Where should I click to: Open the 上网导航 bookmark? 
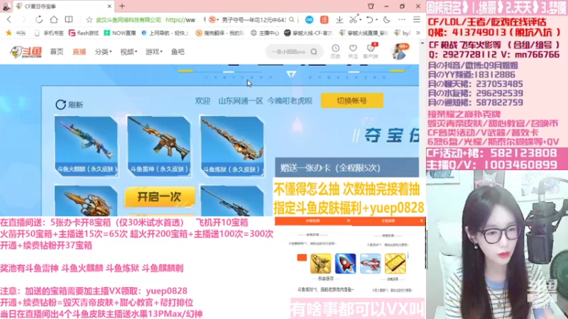click(x=165, y=33)
